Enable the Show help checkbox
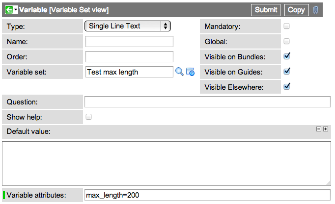The image size is (335, 204). click(89, 117)
